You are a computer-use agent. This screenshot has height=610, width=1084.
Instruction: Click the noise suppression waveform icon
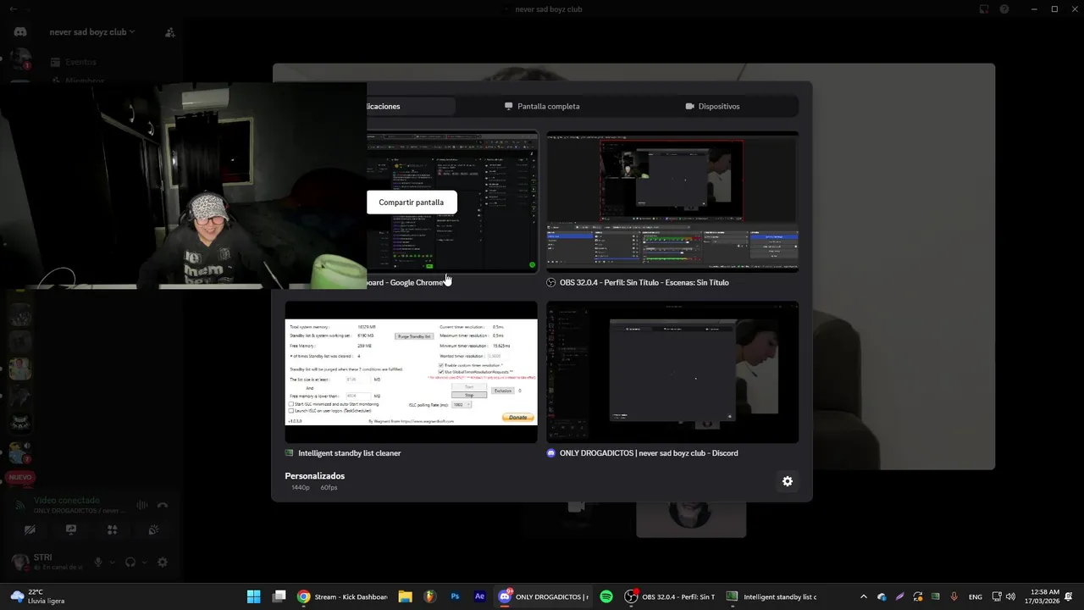(x=141, y=505)
